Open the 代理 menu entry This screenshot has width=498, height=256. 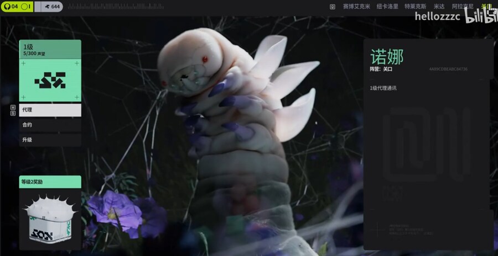[50, 110]
